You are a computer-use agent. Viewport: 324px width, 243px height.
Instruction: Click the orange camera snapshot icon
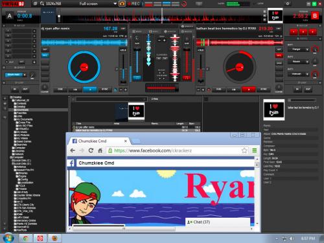click(x=122, y=4)
